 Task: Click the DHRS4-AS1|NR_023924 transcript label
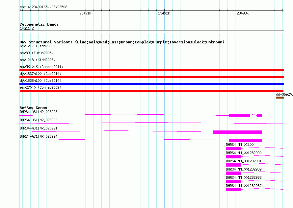[x=39, y=136]
